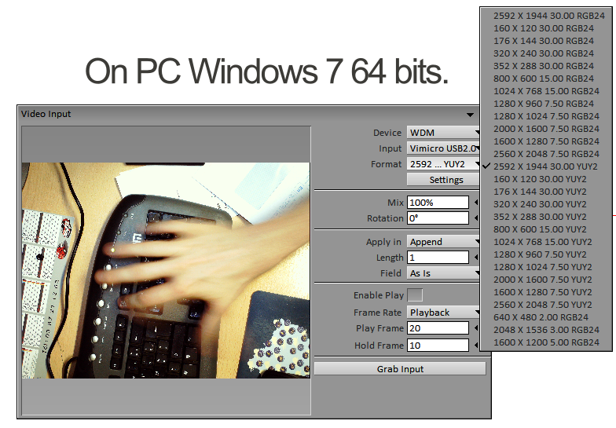Select 800 X 600 15.00 RGB24 format

point(546,79)
